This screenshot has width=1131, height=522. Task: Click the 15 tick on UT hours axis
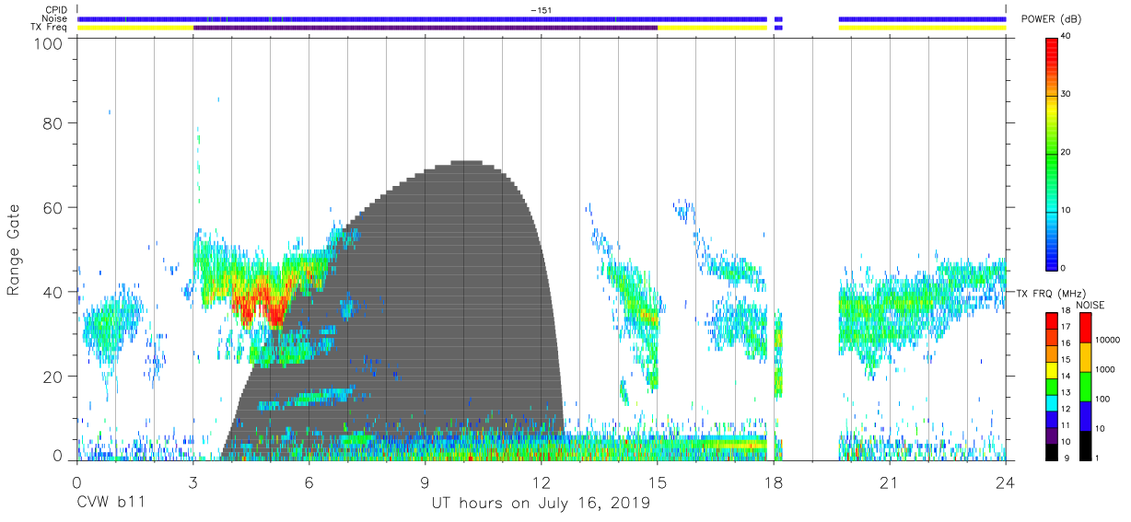[658, 482]
